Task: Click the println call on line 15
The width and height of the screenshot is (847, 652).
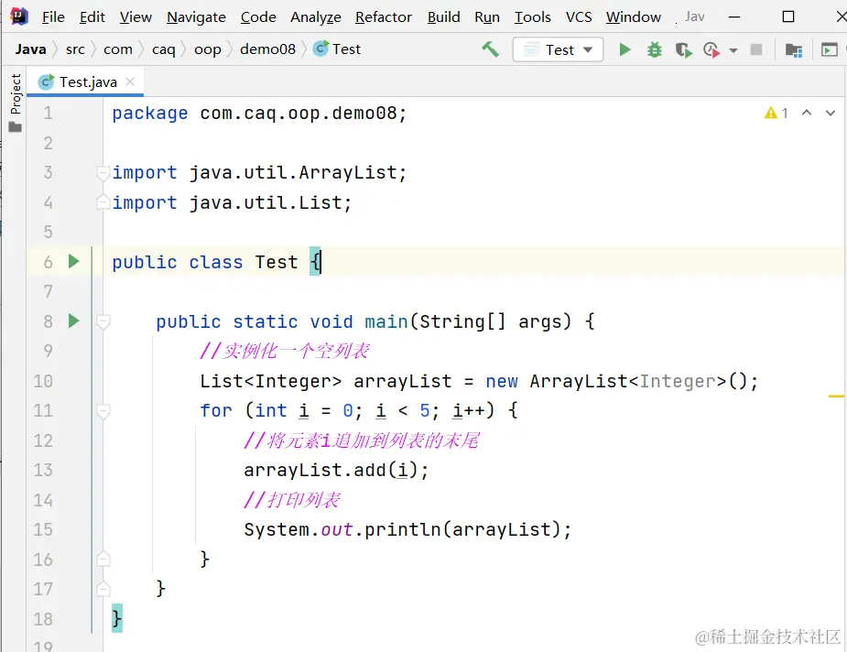Action: click(402, 530)
